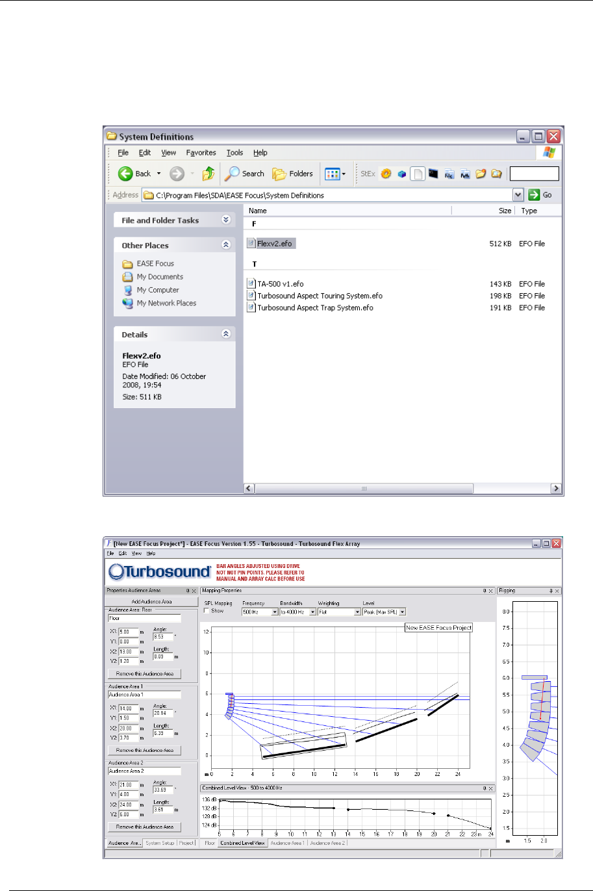
Task: Open Tools menu in Explorer
Action: click(x=235, y=153)
